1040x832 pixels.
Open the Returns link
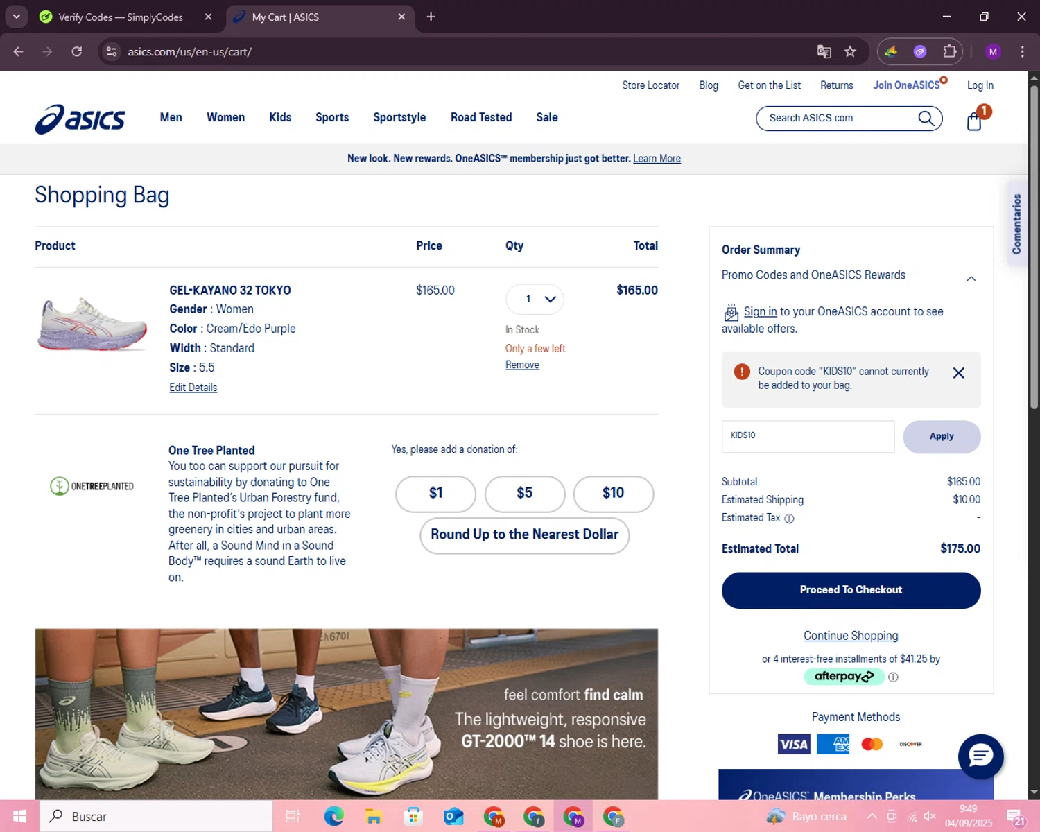(x=836, y=85)
